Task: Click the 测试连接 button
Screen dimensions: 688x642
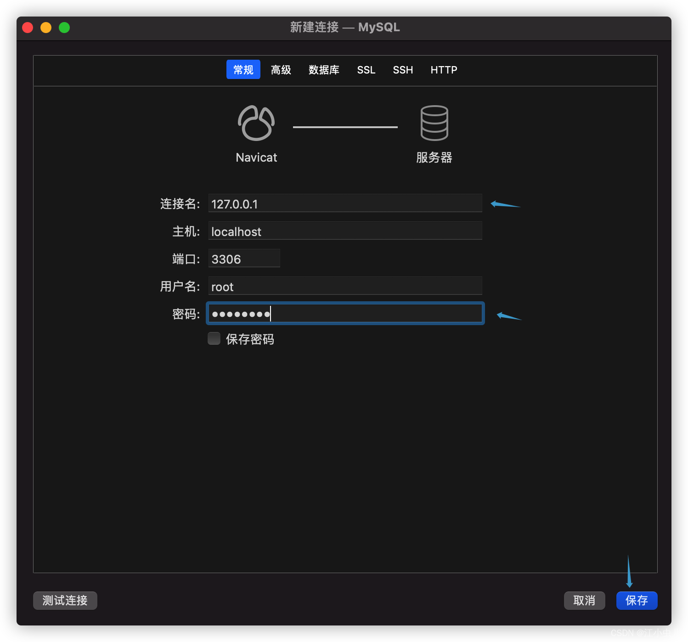Action: click(x=65, y=600)
